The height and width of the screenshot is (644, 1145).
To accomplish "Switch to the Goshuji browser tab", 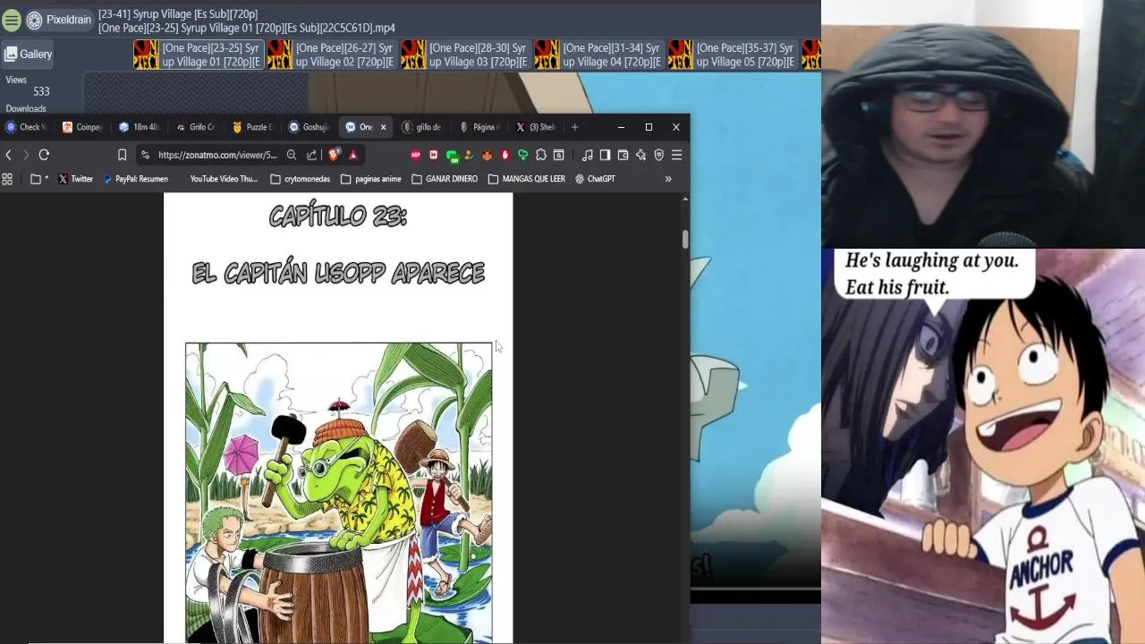I will (x=309, y=127).
